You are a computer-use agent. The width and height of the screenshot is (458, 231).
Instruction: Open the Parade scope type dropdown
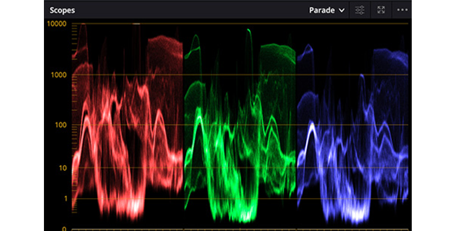327,10
